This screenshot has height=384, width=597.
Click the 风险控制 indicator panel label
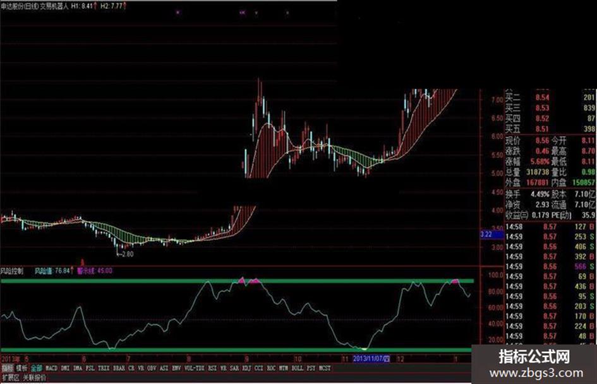coord(12,271)
